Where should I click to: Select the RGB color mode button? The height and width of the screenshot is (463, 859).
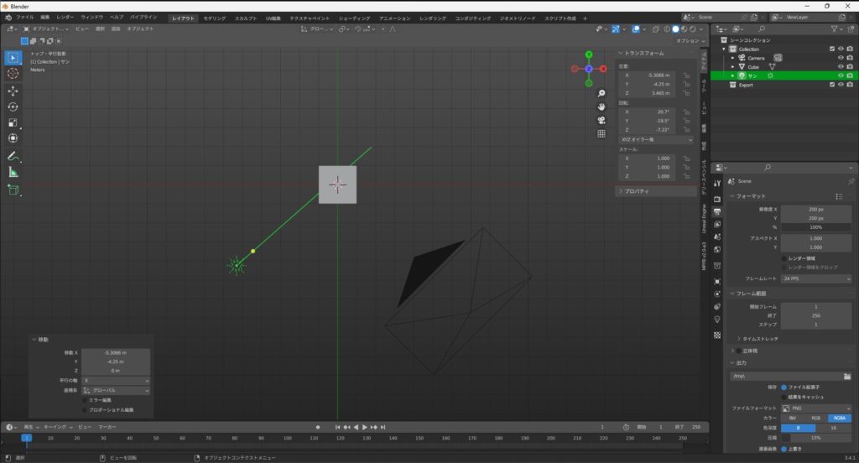tap(815, 417)
